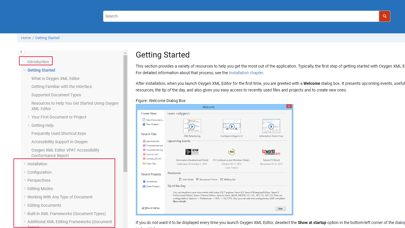The width and height of the screenshot is (405, 228).
Task: Expand the Getting Help chevron
Action: (29, 125)
